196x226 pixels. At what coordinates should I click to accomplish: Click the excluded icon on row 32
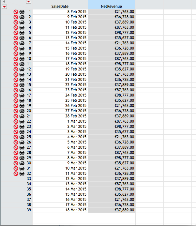pyautogui.click(x=16, y=173)
